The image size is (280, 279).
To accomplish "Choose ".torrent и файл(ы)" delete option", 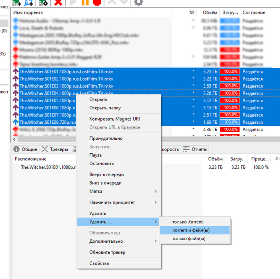I will point(191,230).
